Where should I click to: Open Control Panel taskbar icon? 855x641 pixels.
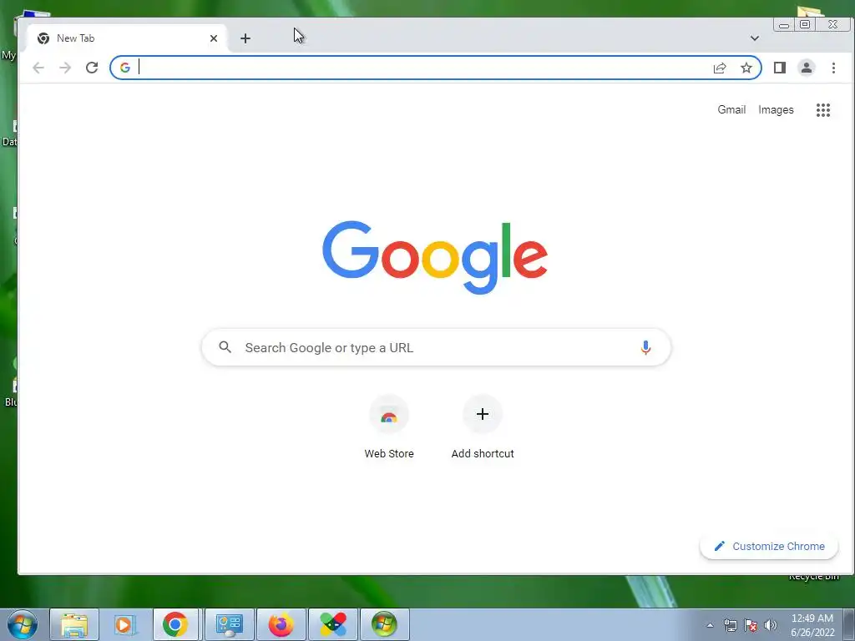229,624
